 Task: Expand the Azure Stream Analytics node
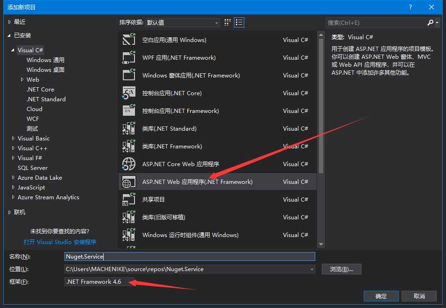point(13,197)
